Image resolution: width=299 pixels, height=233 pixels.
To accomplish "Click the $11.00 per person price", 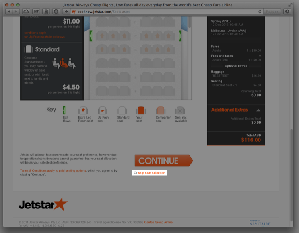I will click(x=71, y=21).
